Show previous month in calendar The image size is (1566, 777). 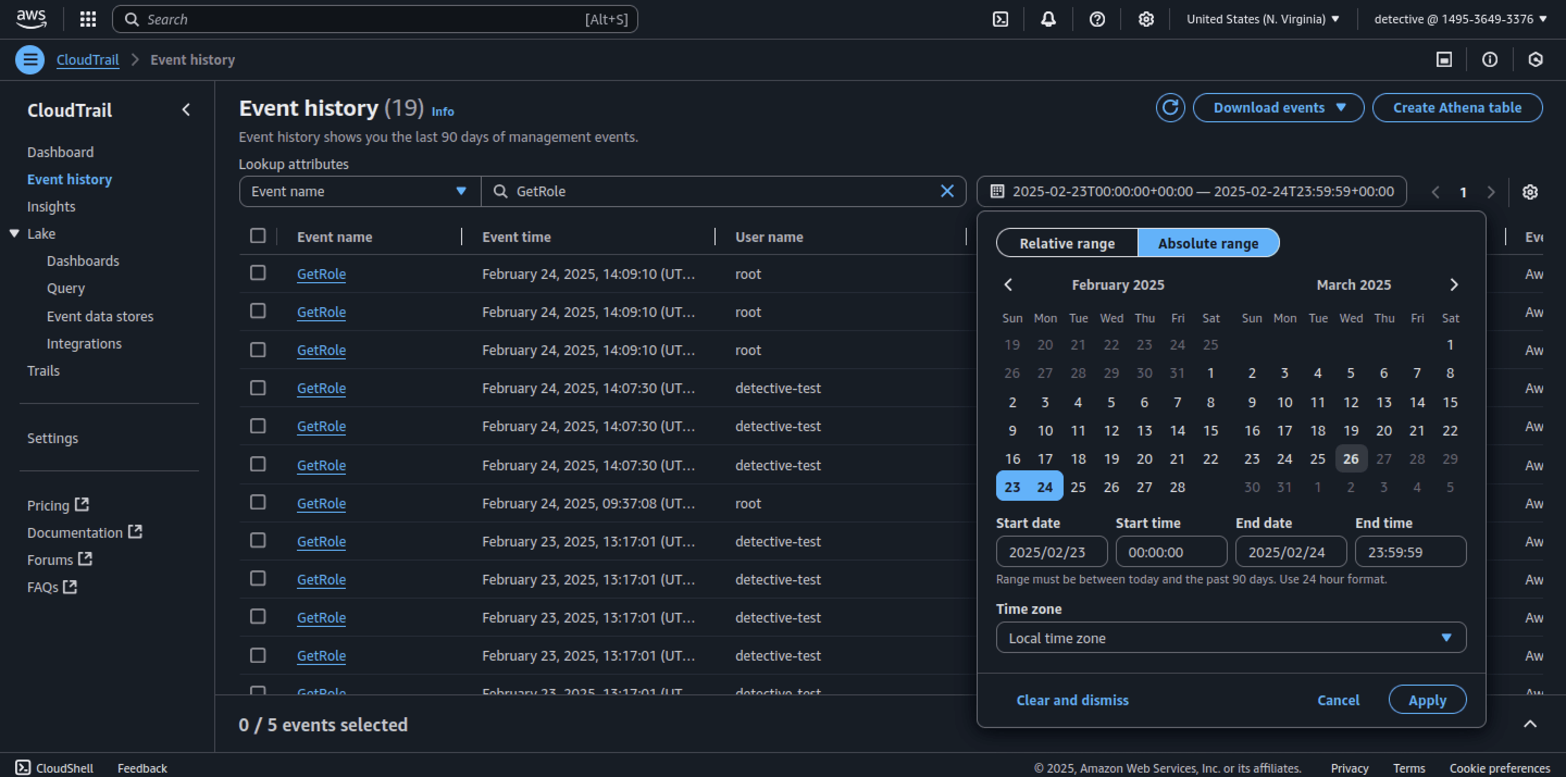pyautogui.click(x=1008, y=284)
